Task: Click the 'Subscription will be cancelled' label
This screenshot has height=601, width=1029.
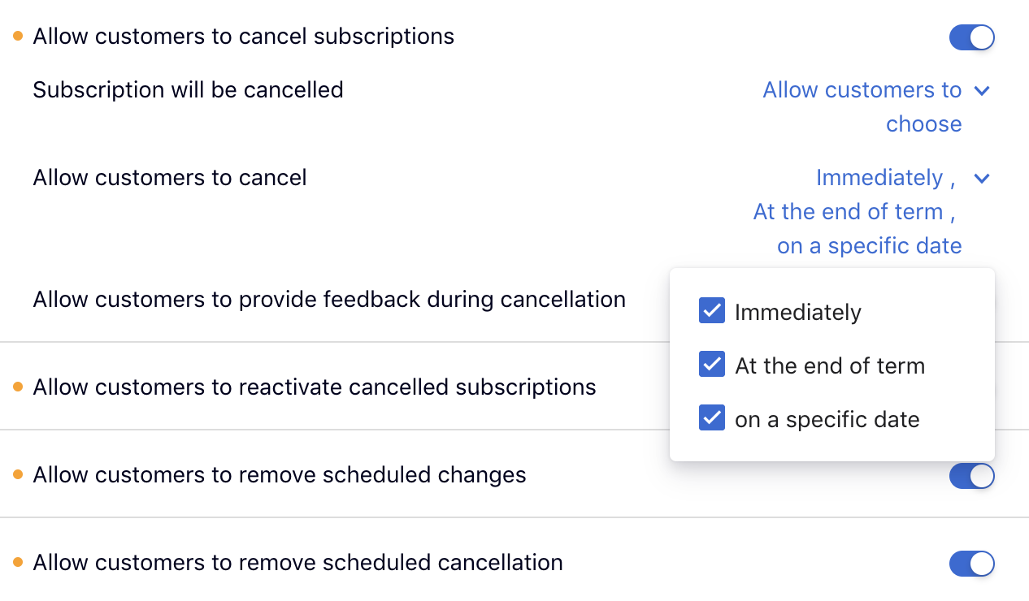Action: click(x=188, y=89)
